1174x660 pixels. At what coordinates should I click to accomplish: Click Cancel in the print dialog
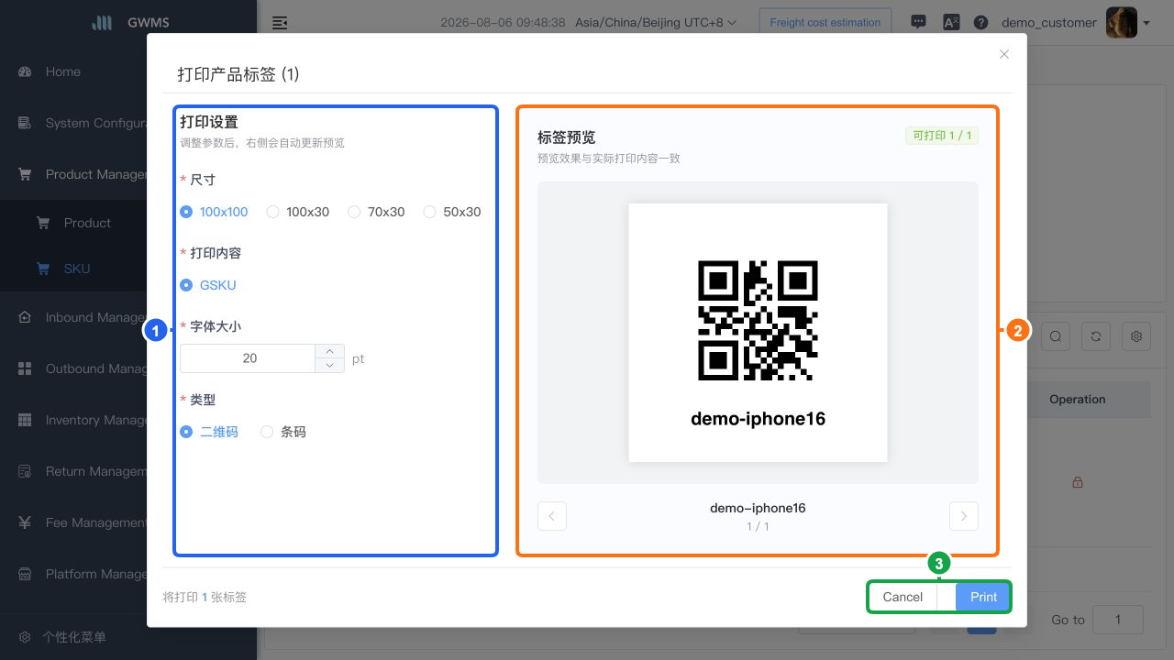click(903, 597)
